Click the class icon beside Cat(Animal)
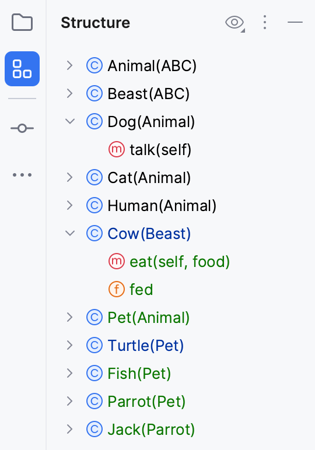This screenshot has width=315, height=450. [94, 177]
